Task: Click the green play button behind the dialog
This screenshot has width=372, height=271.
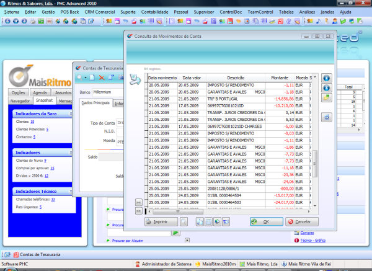Action: [x=175, y=233]
